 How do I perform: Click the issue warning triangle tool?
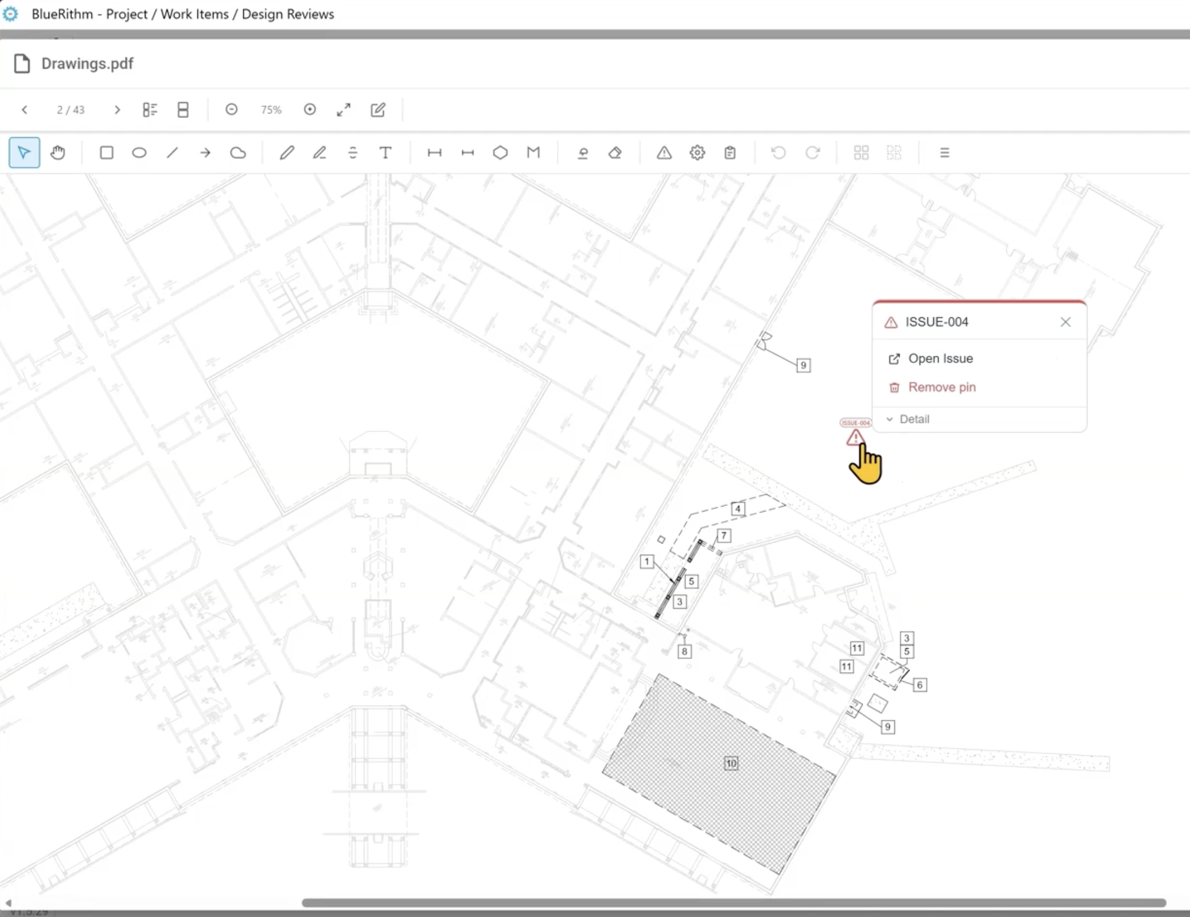[663, 153]
